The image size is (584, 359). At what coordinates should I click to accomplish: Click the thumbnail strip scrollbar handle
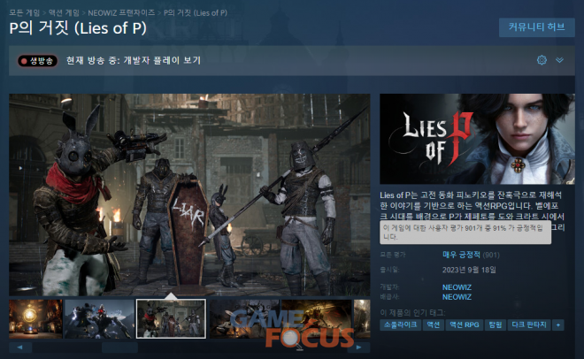[119, 348]
